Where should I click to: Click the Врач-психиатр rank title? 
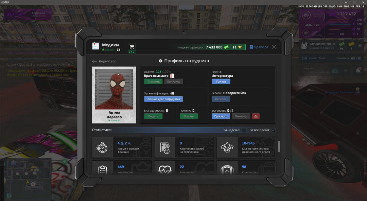coord(156,76)
